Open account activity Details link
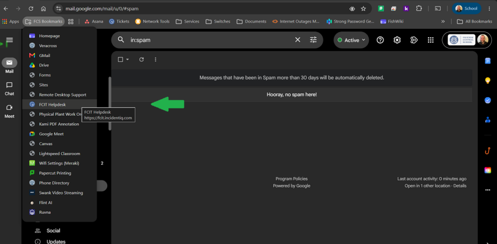Viewport: 497px width, 244px height. (460, 186)
